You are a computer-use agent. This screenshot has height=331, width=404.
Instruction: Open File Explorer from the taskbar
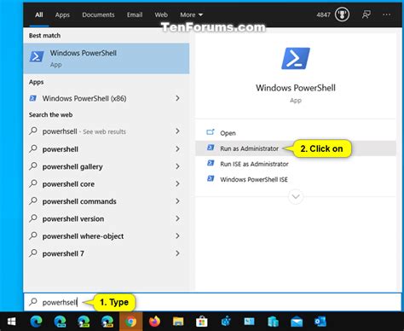pos(178,322)
